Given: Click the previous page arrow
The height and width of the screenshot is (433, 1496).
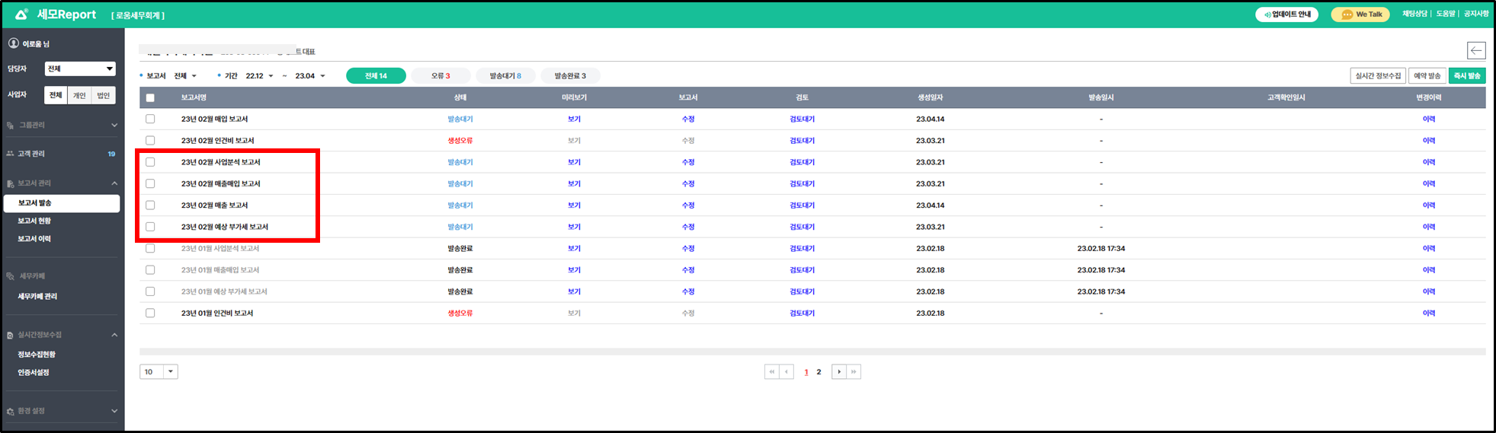Looking at the screenshot, I should (786, 372).
